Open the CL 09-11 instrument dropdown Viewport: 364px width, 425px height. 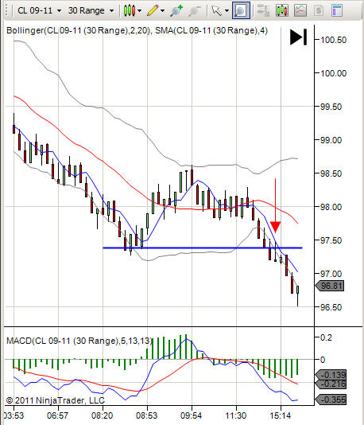pos(39,10)
